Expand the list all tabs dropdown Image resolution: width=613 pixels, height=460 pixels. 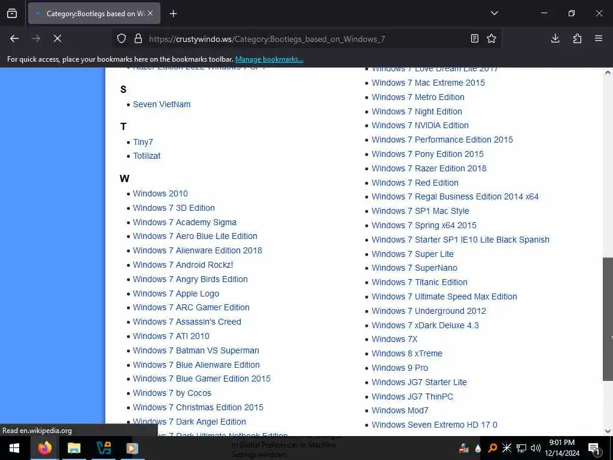point(494,13)
